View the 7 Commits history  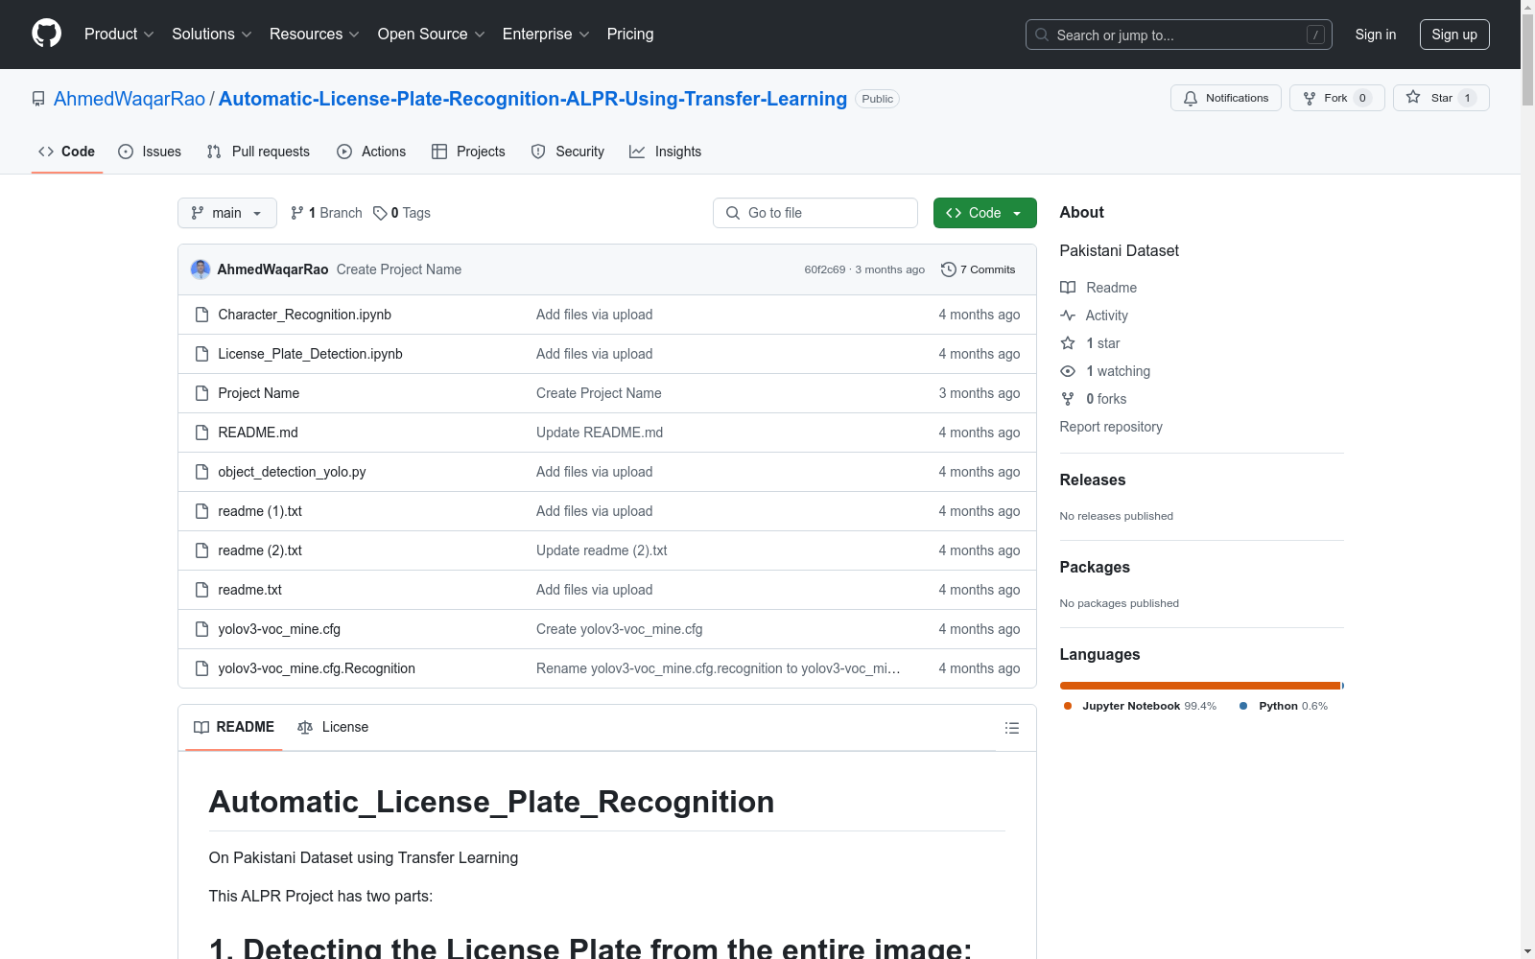click(979, 269)
